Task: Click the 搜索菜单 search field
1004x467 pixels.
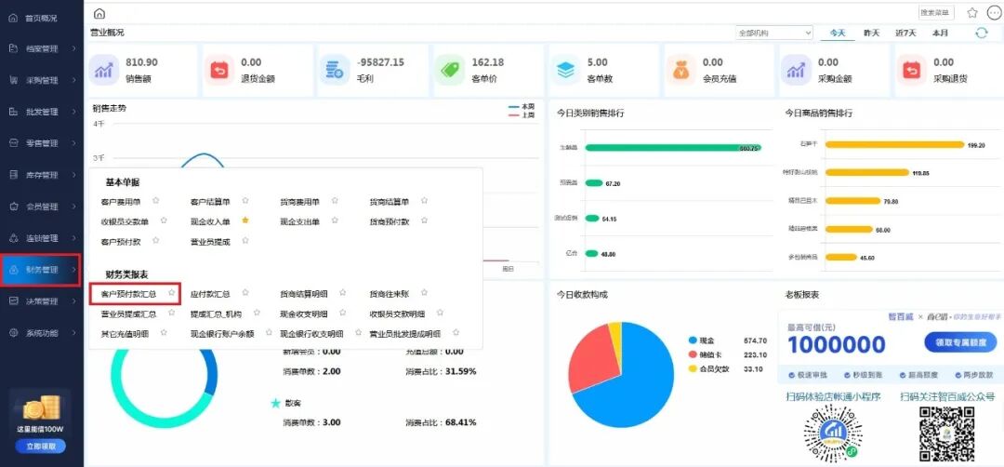Action: click(x=935, y=13)
